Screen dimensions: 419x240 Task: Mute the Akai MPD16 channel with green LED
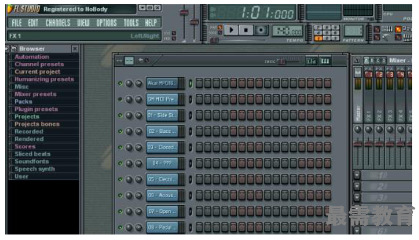coord(120,83)
